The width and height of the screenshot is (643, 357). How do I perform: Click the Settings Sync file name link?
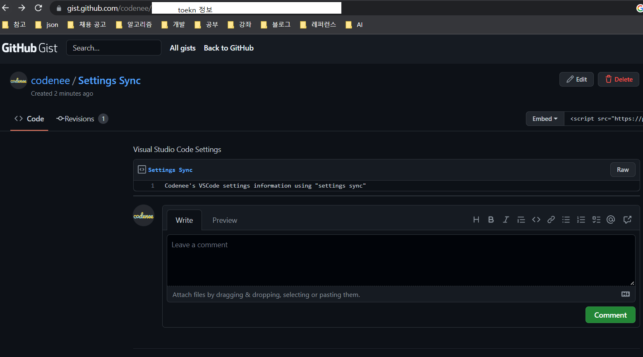point(170,170)
